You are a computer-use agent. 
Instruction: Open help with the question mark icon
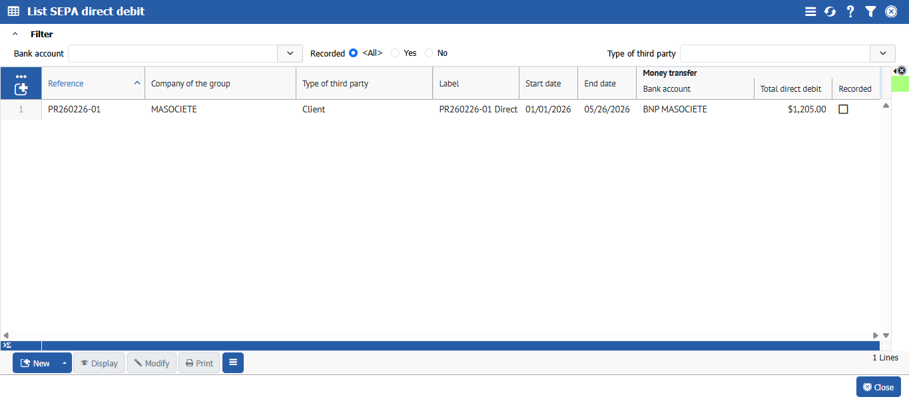pos(850,11)
